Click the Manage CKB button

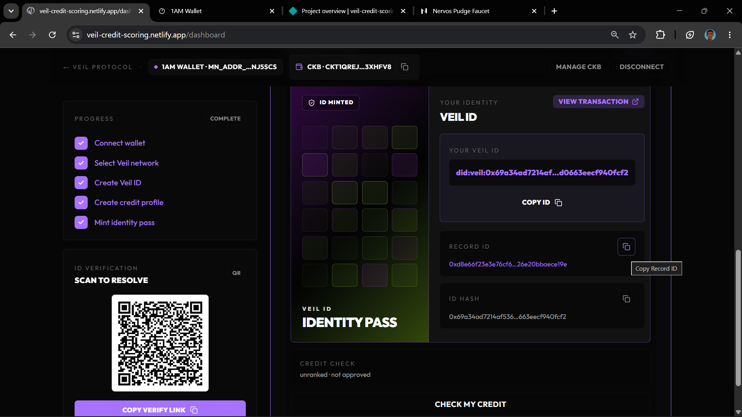point(579,67)
